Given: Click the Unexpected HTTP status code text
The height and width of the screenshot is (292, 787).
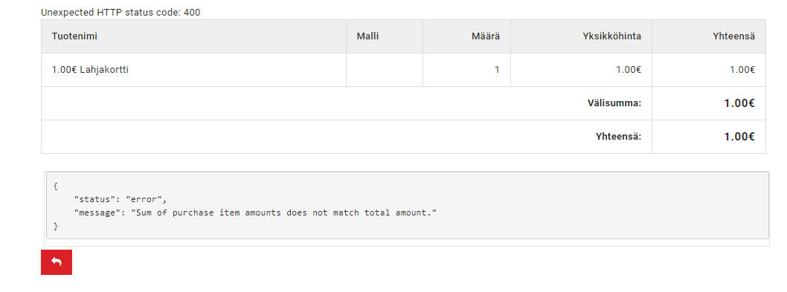Looking at the screenshot, I should pyautogui.click(x=121, y=13).
